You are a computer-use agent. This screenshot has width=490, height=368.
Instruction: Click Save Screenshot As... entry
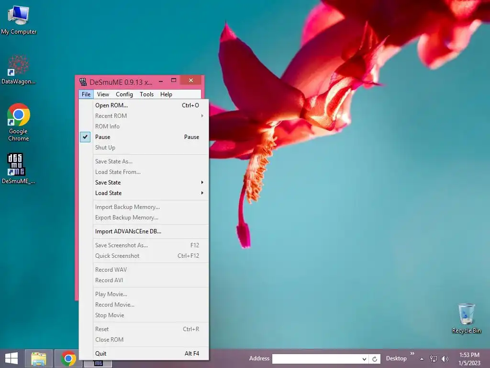(x=144, y=245)
